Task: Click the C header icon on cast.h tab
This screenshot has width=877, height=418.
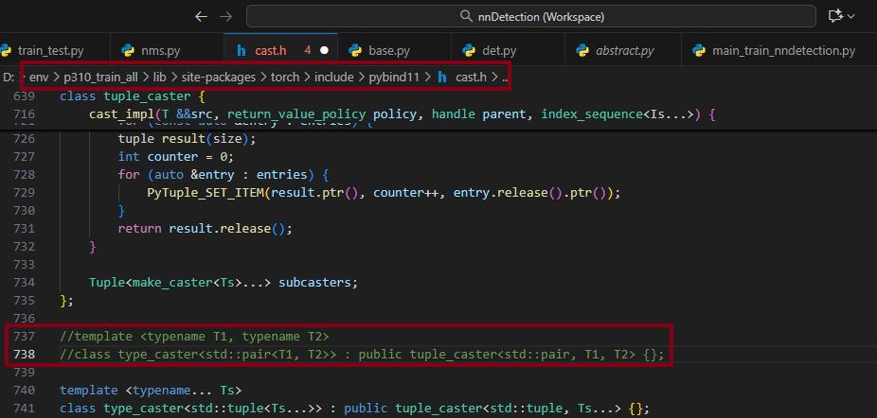Action: pos(241,50)
